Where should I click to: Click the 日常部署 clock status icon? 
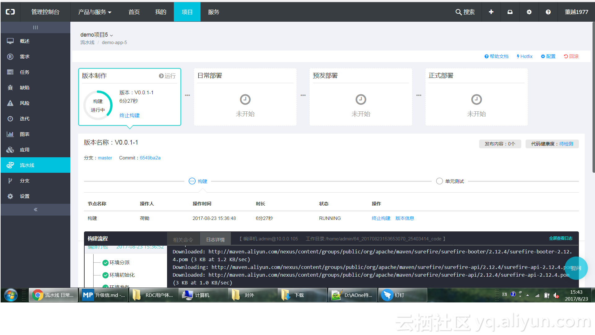click(245, 100)
